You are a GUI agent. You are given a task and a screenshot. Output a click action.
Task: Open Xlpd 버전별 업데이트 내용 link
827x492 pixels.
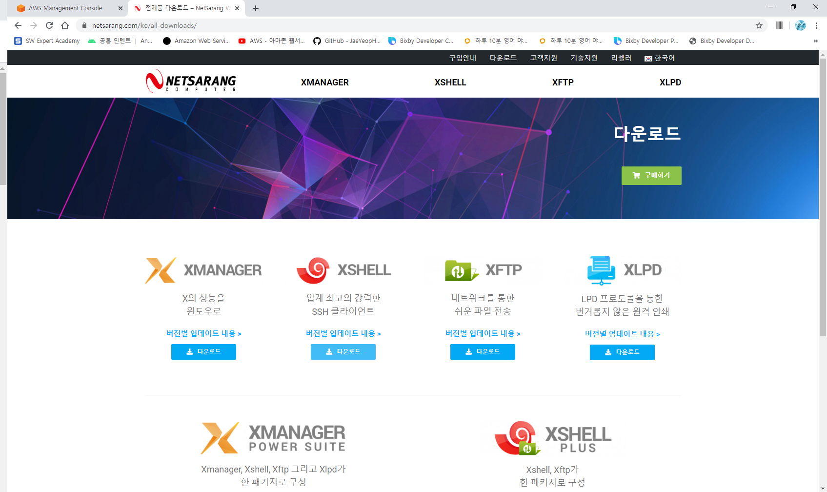tap(623, 334)
